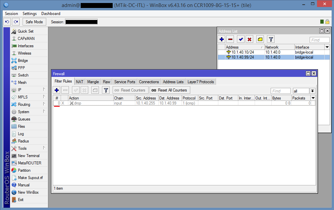Click Make Supout.rif in the sidebar
The image size is (334, 210).
[29, 178]
